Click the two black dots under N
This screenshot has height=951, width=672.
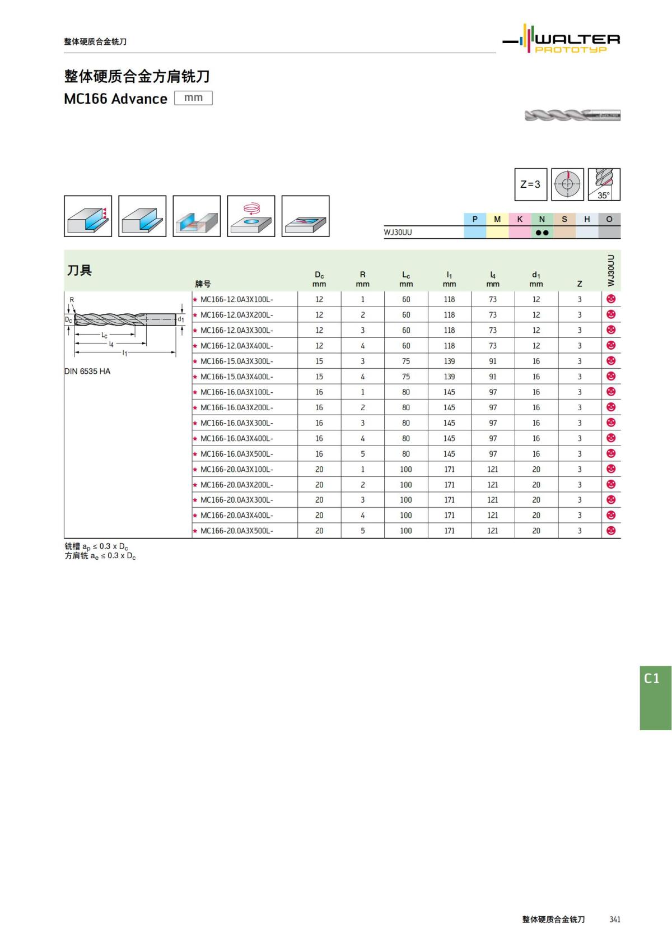(x=542, y=233)
